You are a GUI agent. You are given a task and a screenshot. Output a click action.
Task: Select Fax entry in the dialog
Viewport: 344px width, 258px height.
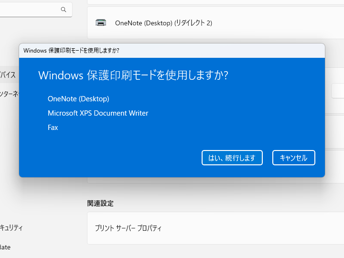(x=53, y=128)
